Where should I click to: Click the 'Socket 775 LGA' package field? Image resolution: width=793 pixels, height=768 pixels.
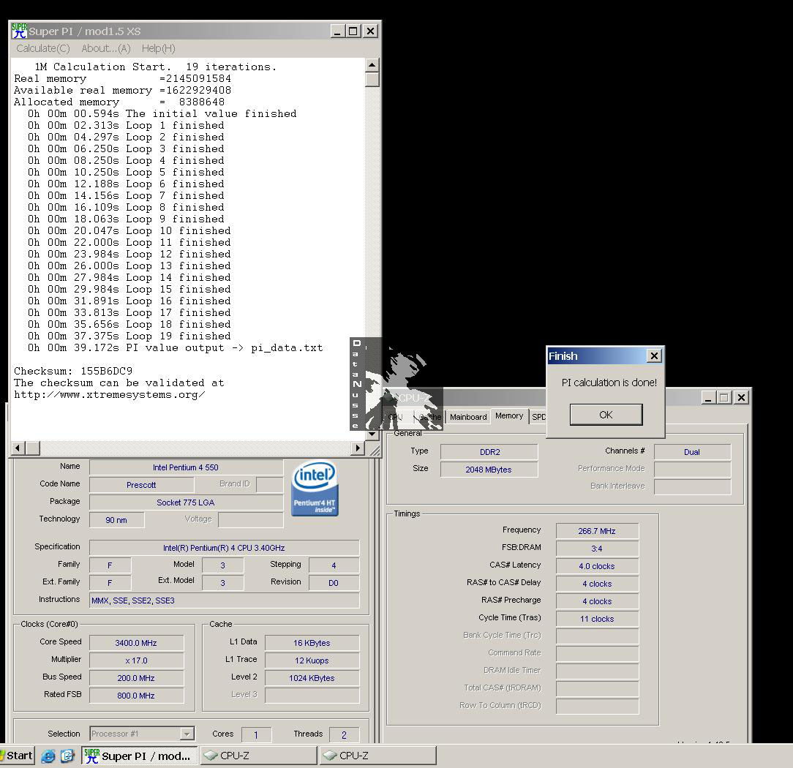pos(186,502)
